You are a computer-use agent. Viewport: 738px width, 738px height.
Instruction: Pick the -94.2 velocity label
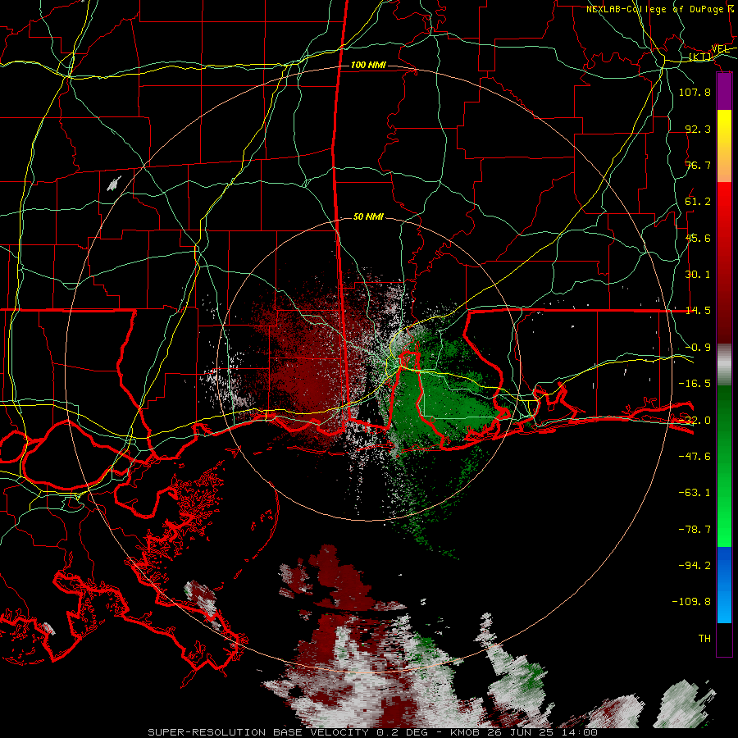pos(695,566)
